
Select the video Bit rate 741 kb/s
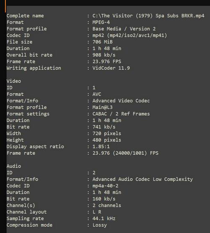[x=104, y=127]
